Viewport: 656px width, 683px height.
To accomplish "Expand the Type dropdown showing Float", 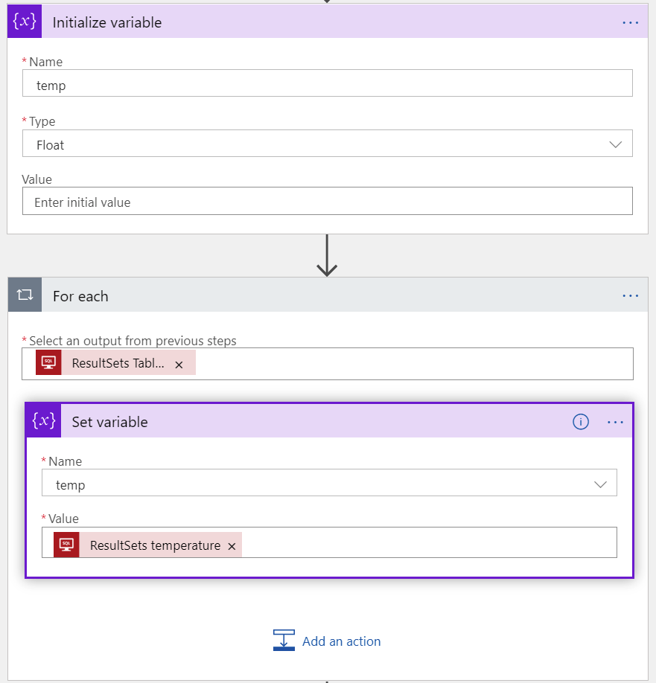I will tap(328, 144).
